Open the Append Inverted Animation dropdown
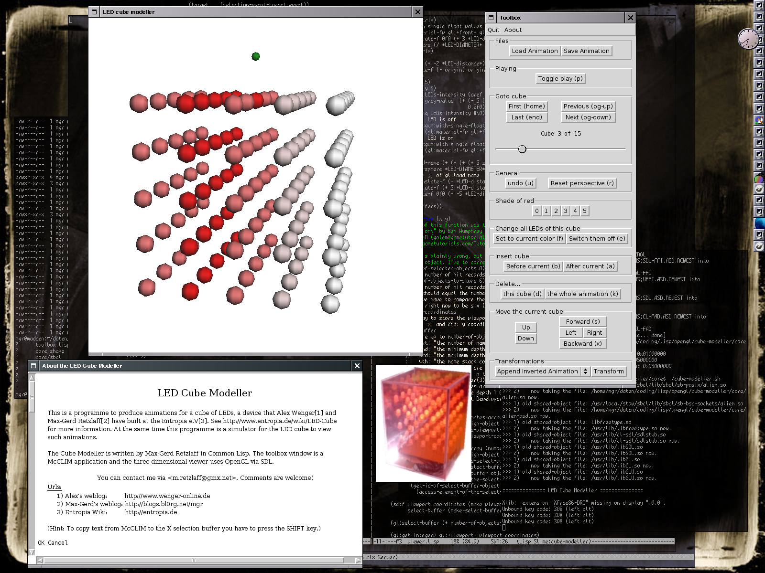 542,371
